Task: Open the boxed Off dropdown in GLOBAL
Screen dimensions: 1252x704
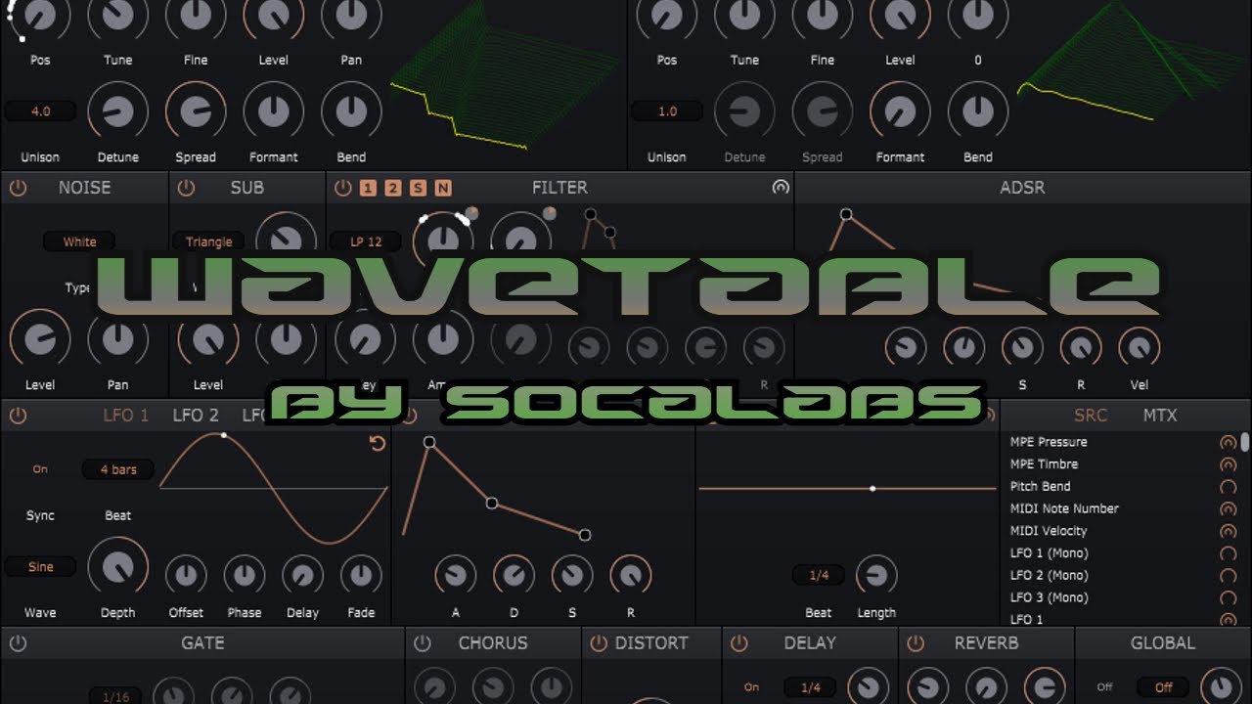Action: pos(1163,687)
